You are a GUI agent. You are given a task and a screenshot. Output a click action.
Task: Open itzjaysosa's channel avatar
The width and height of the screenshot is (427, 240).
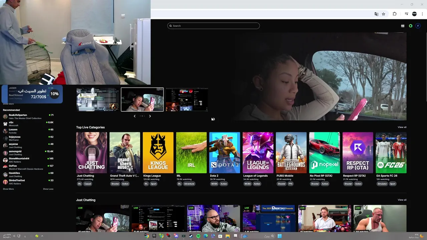5,138
